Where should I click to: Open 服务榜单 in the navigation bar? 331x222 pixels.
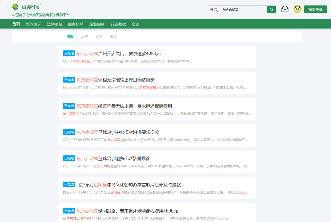pyautogui.click(x=76, y=24)
